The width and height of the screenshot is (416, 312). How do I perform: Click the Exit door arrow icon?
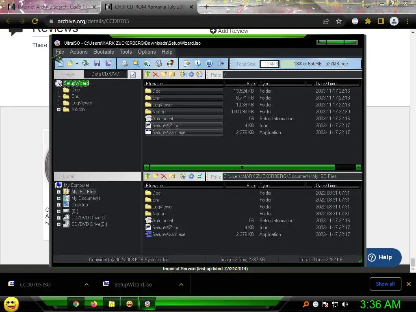221,63
